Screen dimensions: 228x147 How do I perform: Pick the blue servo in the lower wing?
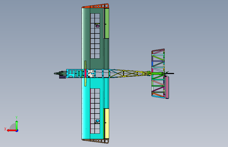[97, 121]
